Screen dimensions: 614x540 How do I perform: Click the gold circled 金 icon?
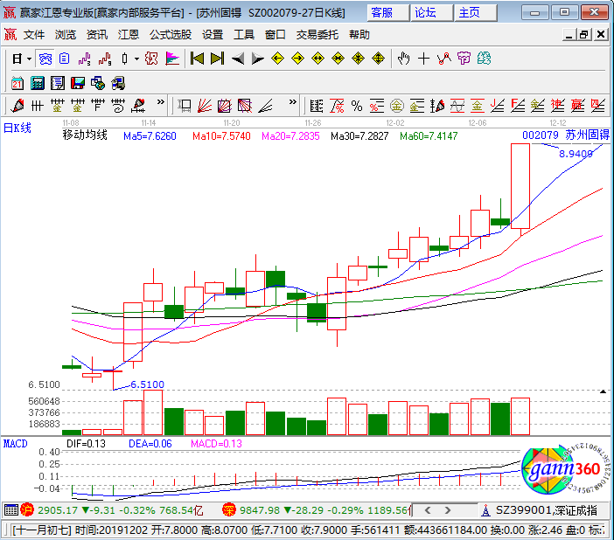click(397, 106)
